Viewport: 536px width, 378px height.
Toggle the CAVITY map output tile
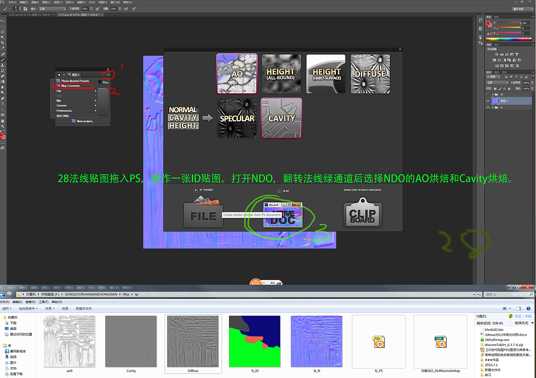coord(281,118)
